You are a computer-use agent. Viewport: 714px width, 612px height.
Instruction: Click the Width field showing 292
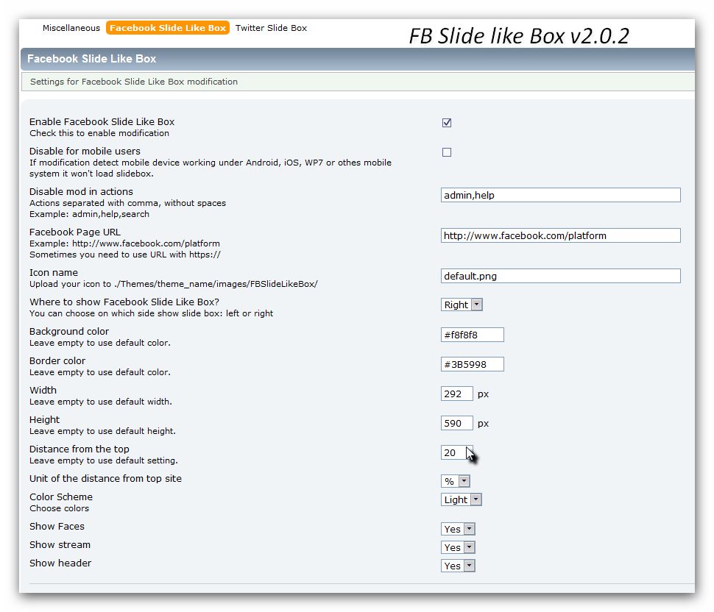[x=456, y=394]
